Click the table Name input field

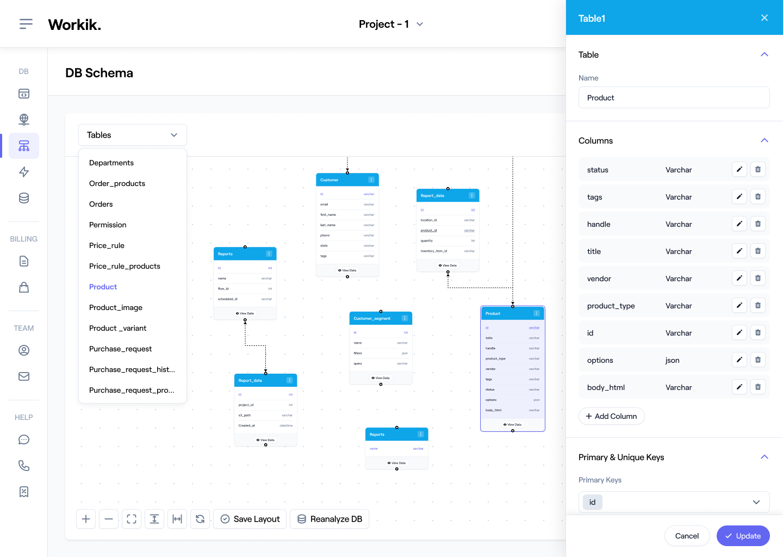pos(674,97)
